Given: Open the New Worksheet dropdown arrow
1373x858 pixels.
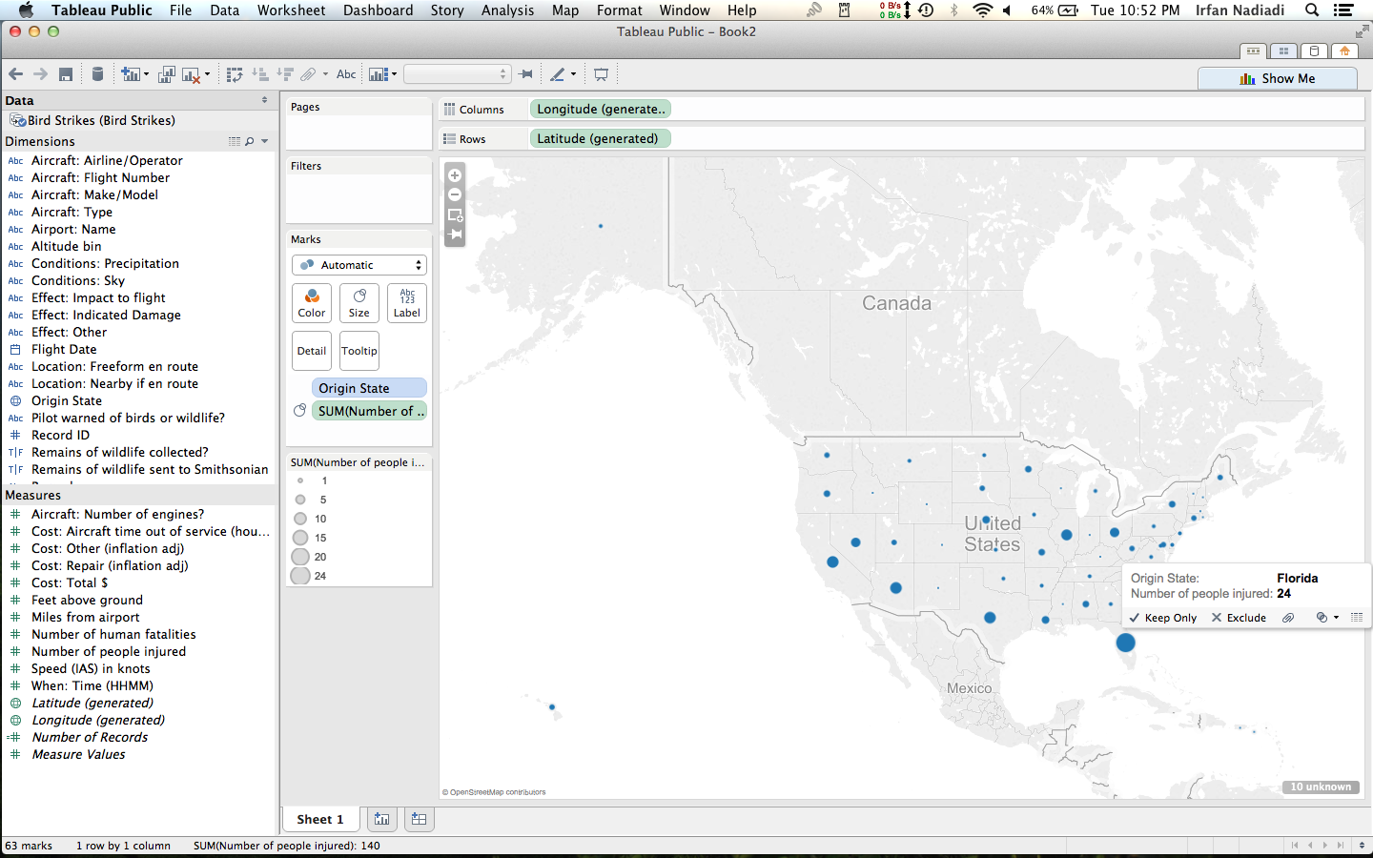Looking at the screenshot, I should click(x=146, y=74).
